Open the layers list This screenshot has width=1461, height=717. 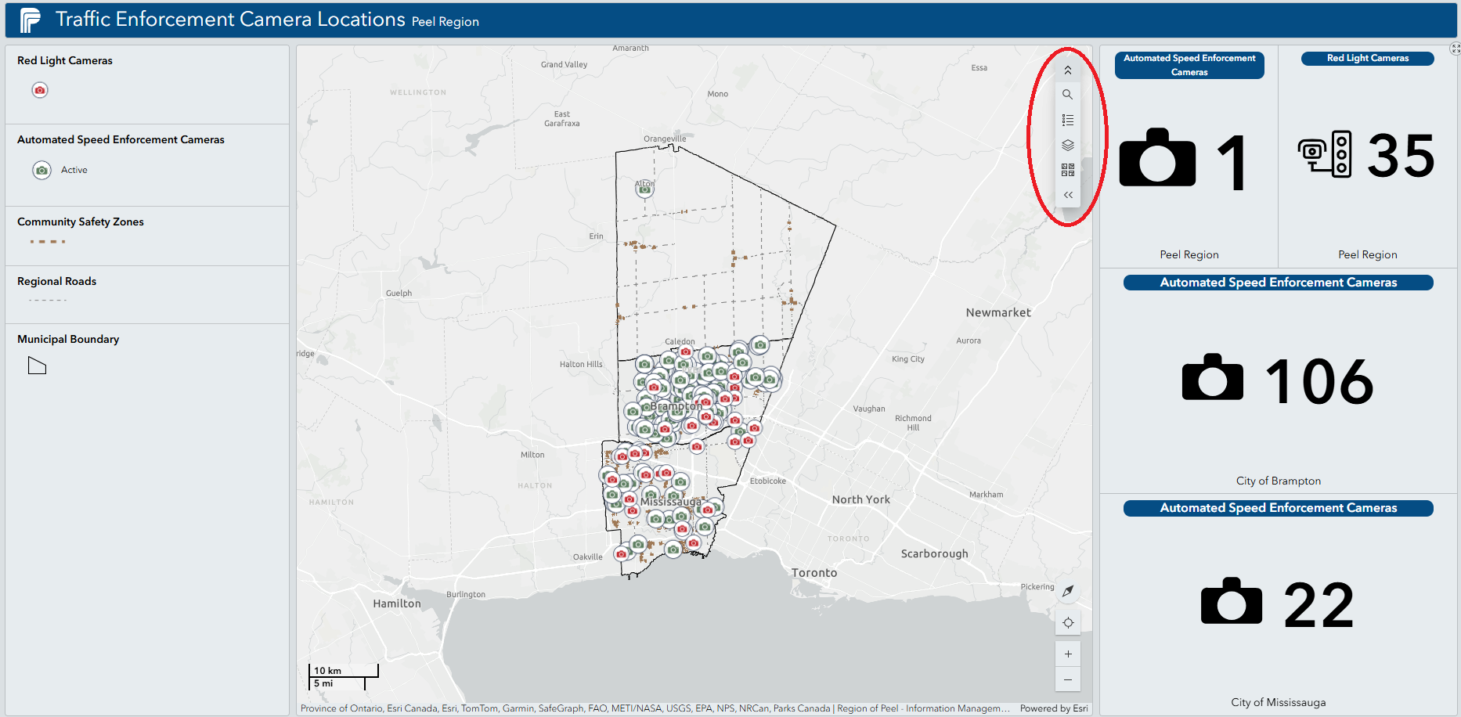(x=1068, y=145)
